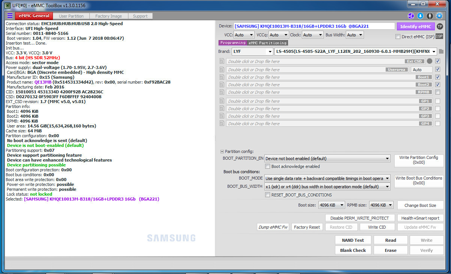Click Disable PERM_WRITE_PROTECT button
This screenshot has height=274, width=451.
tap(360, 218)
